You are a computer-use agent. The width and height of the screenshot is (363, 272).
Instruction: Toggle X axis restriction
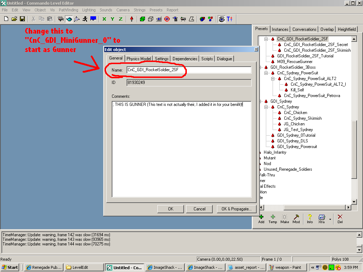click(104, 19)
